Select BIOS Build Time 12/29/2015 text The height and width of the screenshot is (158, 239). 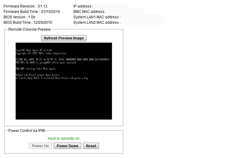[28, 23]
